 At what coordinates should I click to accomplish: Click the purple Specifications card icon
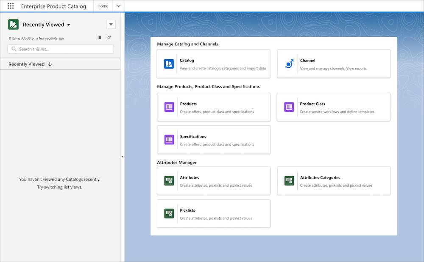point(169,140)
